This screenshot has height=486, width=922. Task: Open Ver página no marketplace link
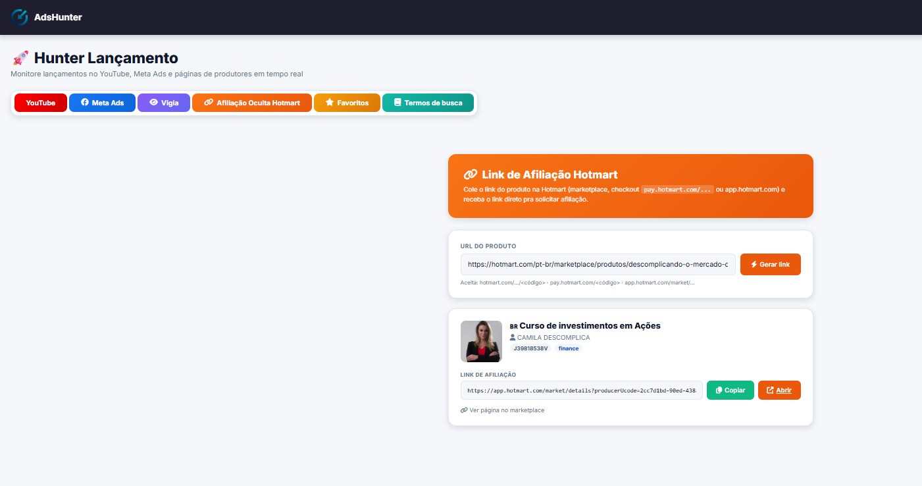[503, 410]
